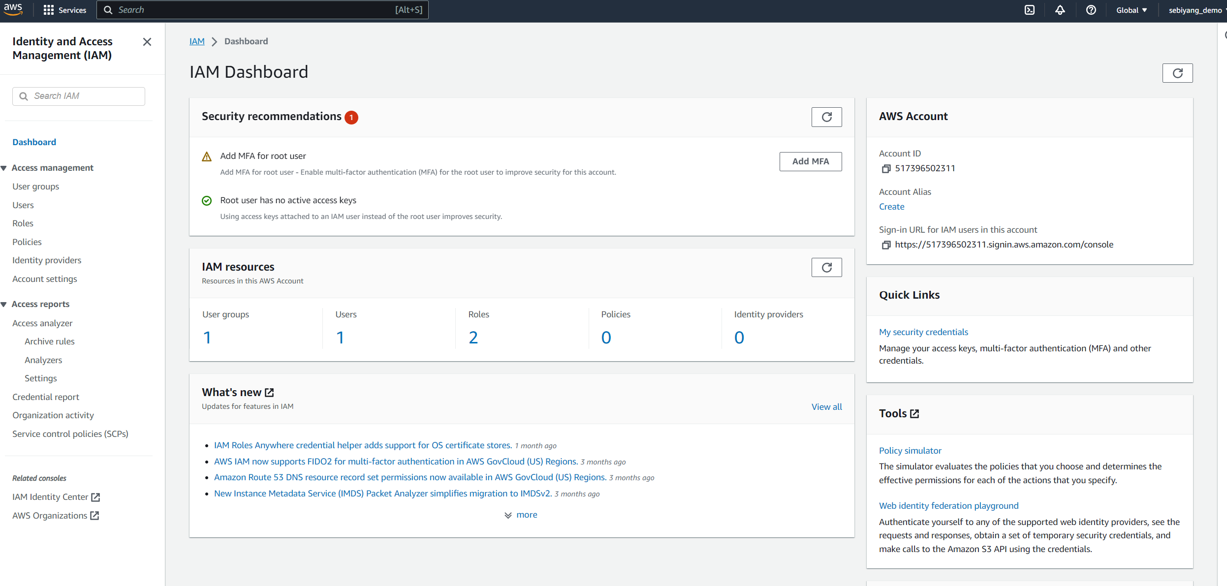Click the AWS Organizations external icon
1227x586 pixels.
click(x=94, y=516)
